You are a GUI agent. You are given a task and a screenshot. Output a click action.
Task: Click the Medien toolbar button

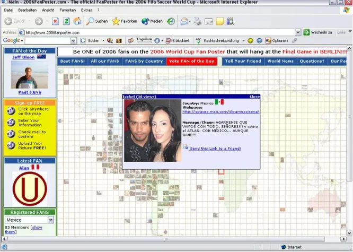point(152,21)
